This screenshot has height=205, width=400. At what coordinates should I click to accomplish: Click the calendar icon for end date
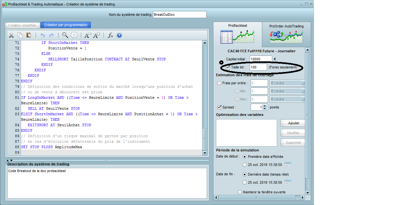click(288, 182)
